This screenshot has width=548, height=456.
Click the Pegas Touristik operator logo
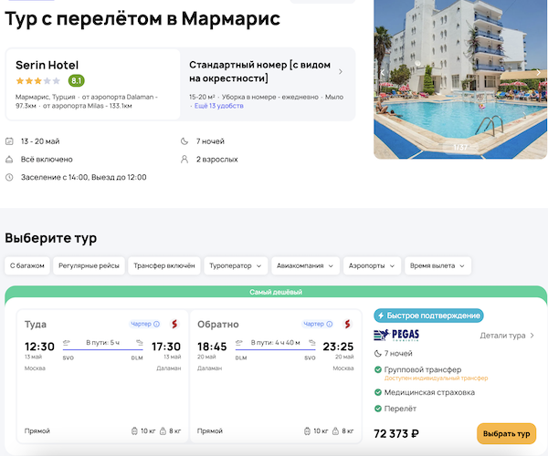pos(397,336)
